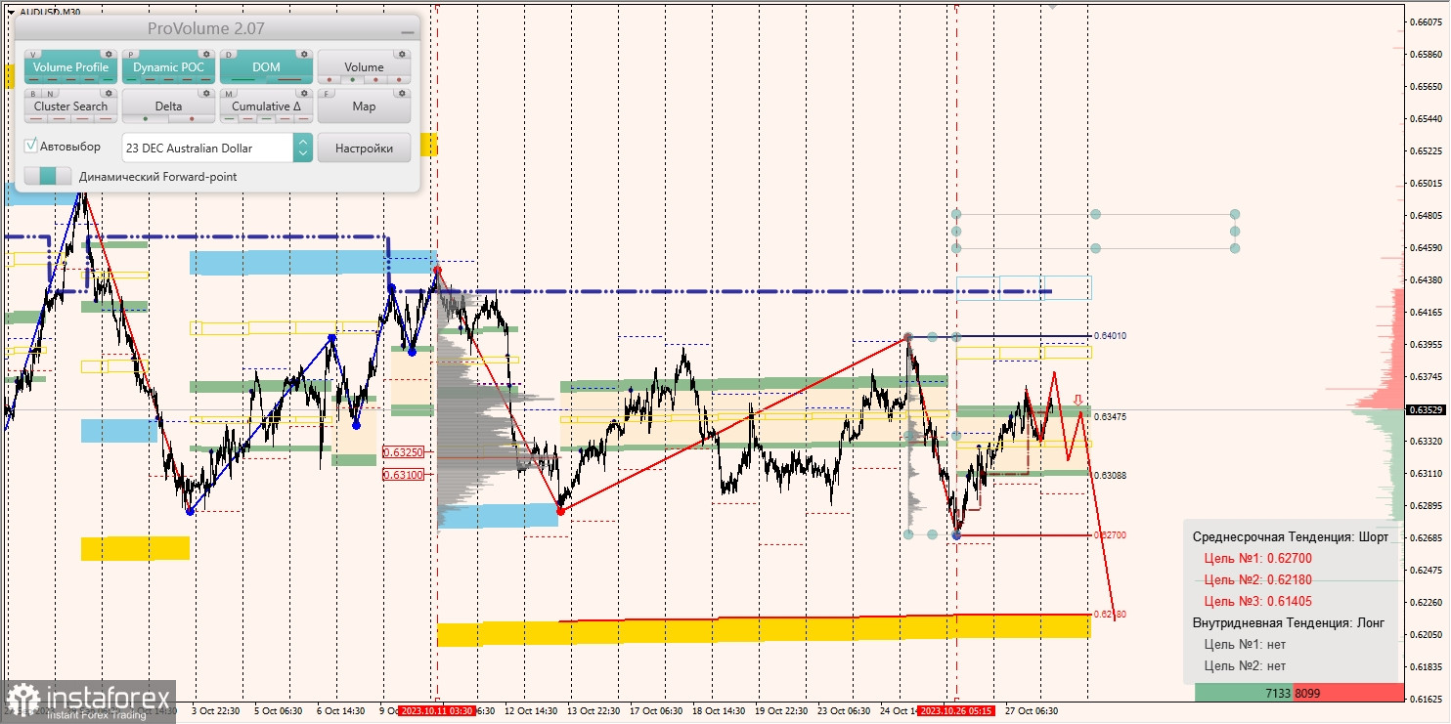The height and width of the screenshot is (724, 1451).
Task: Click the 13 Oct 22:30 time axis label
Action: coord(593,710)
